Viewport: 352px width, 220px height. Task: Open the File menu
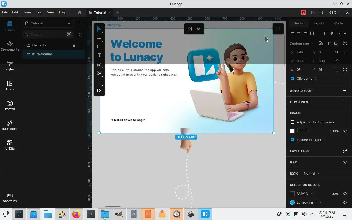tap(5, 12)
